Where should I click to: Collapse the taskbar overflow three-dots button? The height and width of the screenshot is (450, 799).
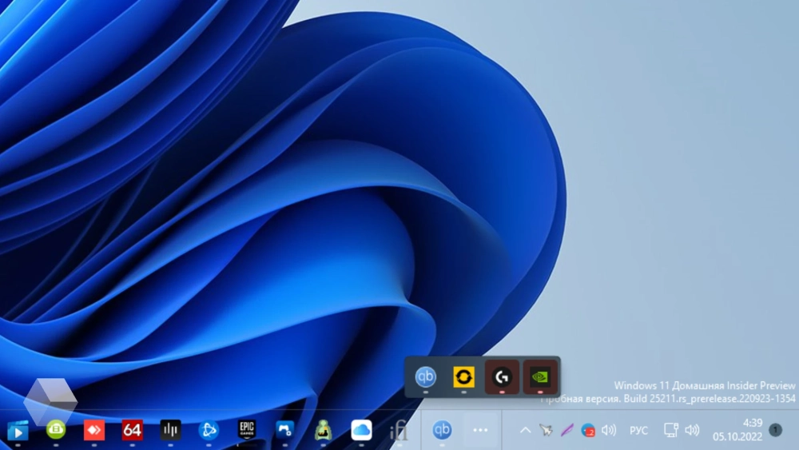(x=480, y=430)
